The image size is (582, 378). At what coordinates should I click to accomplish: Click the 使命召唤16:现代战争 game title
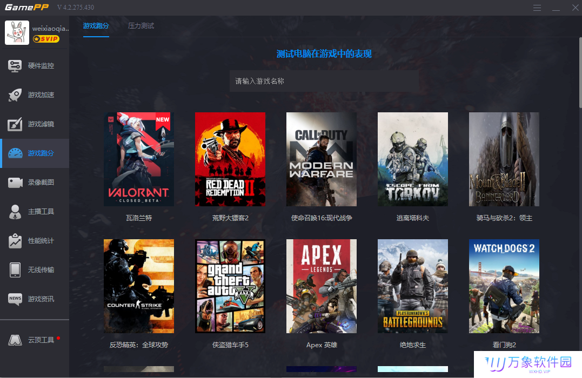click(x=322, y=218)
